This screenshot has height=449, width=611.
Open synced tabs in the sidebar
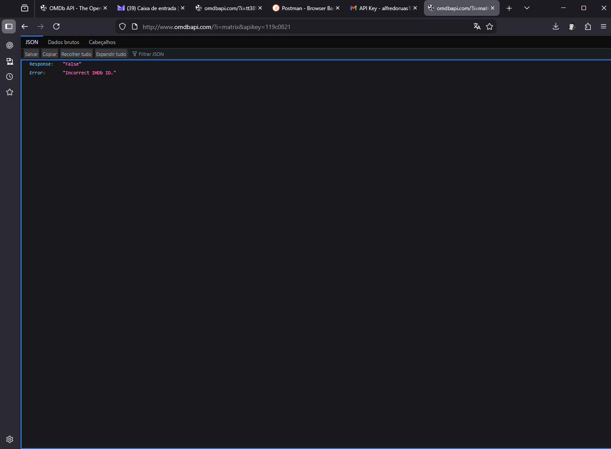[x=10, y=61]
